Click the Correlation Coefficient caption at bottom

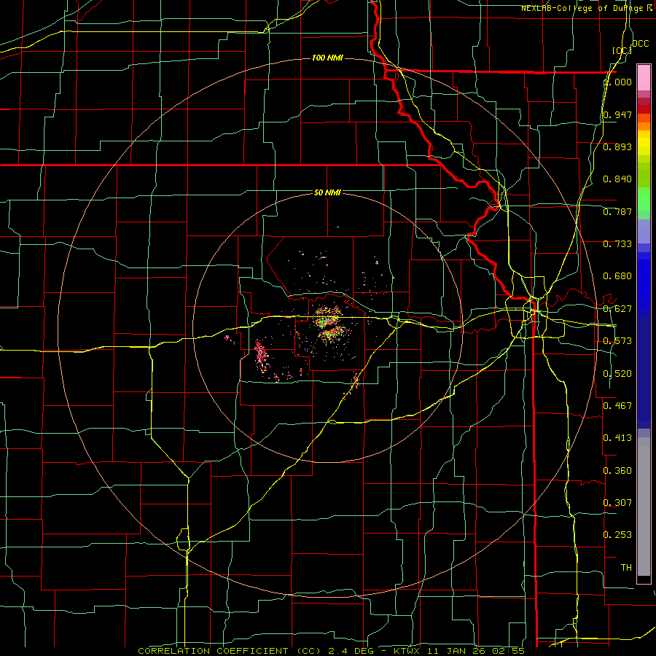(331, 651)
